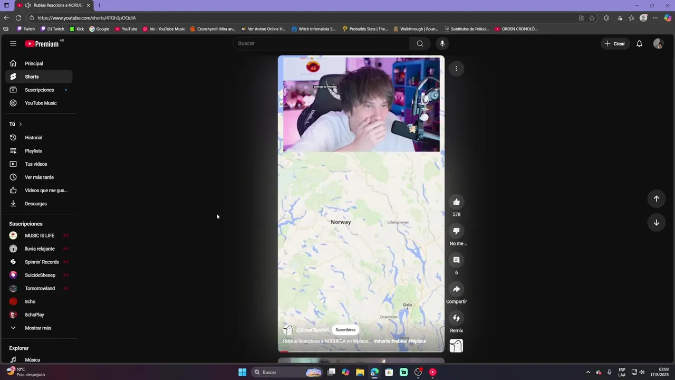Open the Google bookmark

click(x=99, y=29)
